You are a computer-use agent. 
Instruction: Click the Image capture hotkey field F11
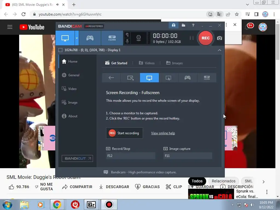tap(188, 156)
